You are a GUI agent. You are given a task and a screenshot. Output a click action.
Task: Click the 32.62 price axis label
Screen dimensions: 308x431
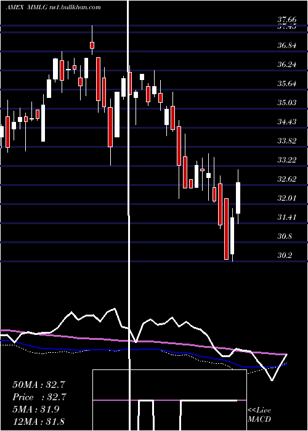click(x=287, y=179)
